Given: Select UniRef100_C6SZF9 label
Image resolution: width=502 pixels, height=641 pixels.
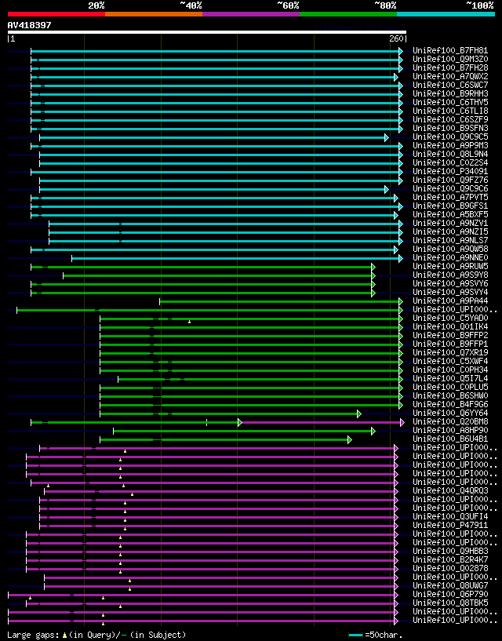Looking at the screenshot, I should 450,120.
